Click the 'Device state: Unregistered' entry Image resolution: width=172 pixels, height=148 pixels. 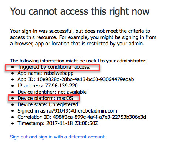click(48, 104)
